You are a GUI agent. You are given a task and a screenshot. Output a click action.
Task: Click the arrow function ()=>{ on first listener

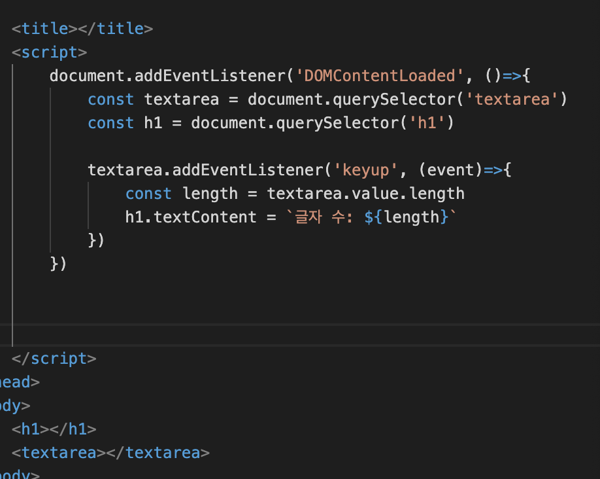click(507, 76)
